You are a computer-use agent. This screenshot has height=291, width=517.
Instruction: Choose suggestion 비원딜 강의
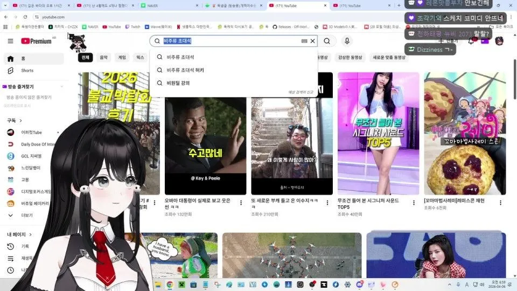tap(233, 83)
